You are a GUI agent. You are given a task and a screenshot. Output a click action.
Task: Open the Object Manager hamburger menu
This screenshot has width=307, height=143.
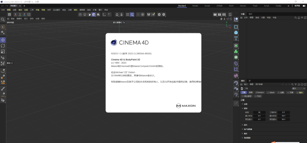pyautogui.click(x=241, y=18)
